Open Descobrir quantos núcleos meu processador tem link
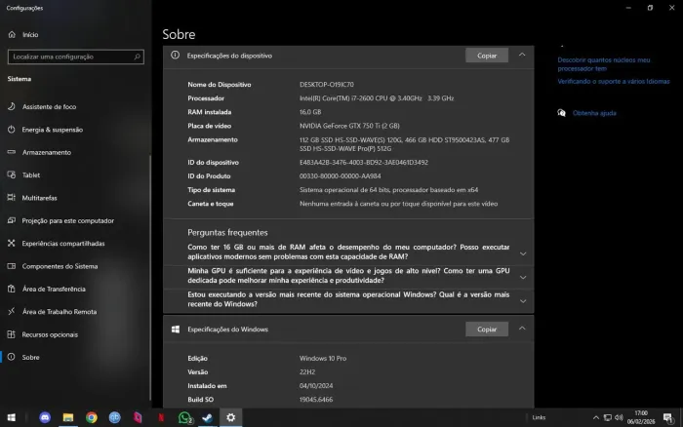The width and height of the screenshot is (683, 427). [x=604, y=64]
